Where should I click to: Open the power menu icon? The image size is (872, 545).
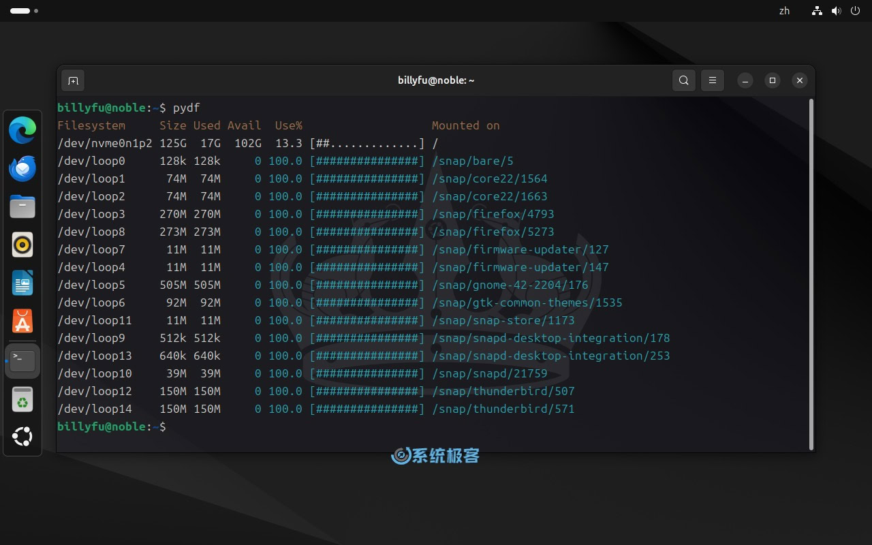856,11
